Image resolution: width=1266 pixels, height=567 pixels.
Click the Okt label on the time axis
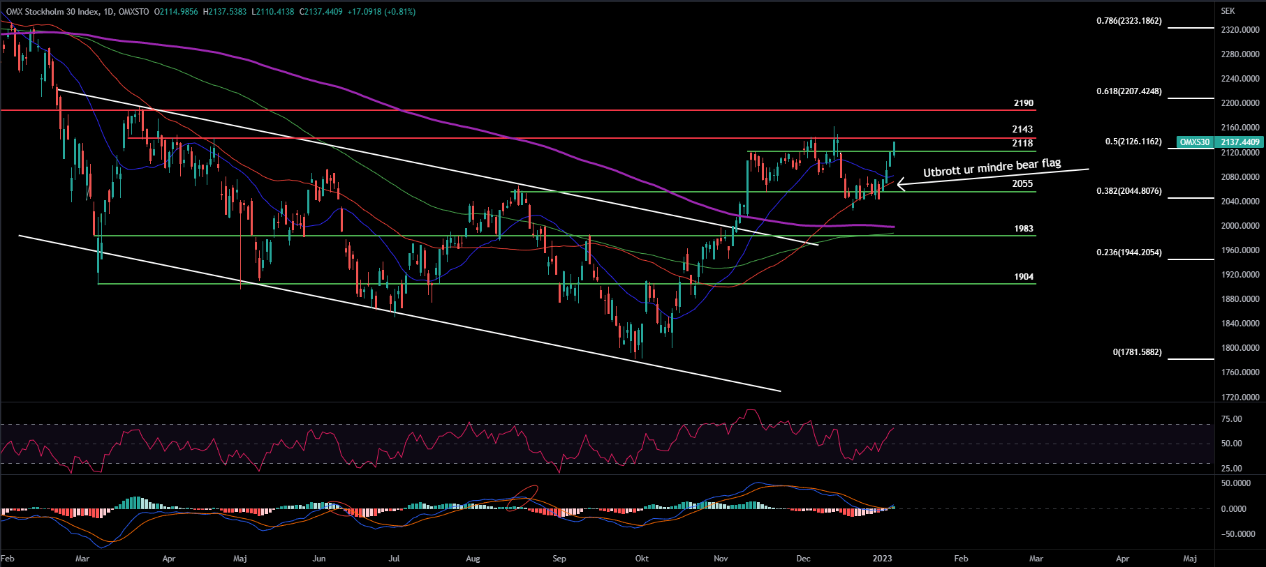tap(642, 559)
